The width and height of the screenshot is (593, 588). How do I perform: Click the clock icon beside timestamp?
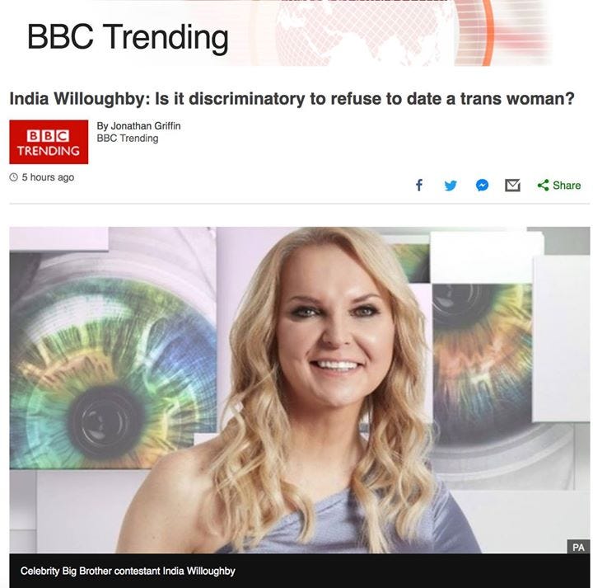click(14, 177)
